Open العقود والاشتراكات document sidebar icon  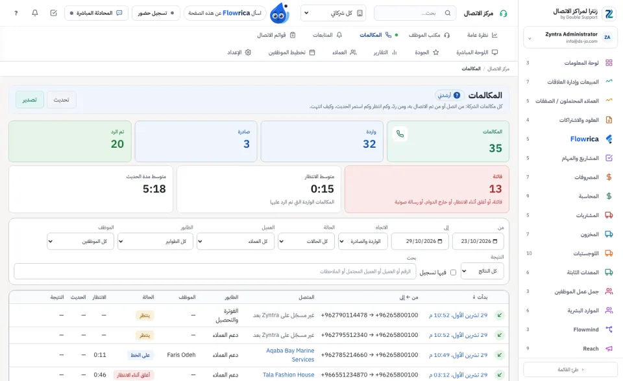[609, 120]
